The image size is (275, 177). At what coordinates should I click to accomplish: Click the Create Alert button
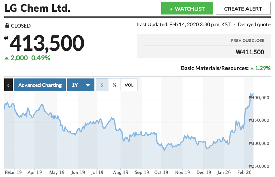click(243, 8)
